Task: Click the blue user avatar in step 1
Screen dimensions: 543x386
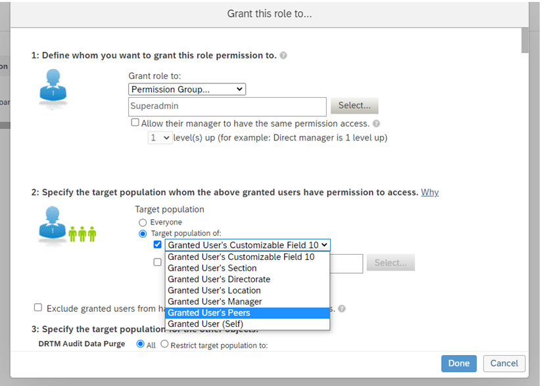Action: [53, 89]
